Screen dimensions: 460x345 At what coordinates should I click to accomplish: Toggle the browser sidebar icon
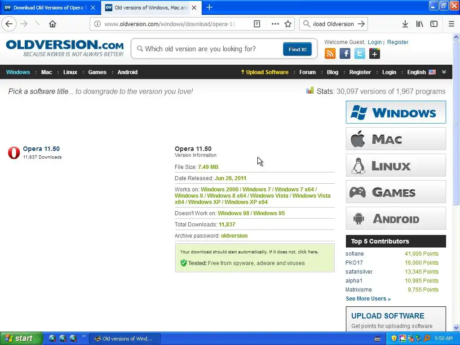tap(434, 24)
